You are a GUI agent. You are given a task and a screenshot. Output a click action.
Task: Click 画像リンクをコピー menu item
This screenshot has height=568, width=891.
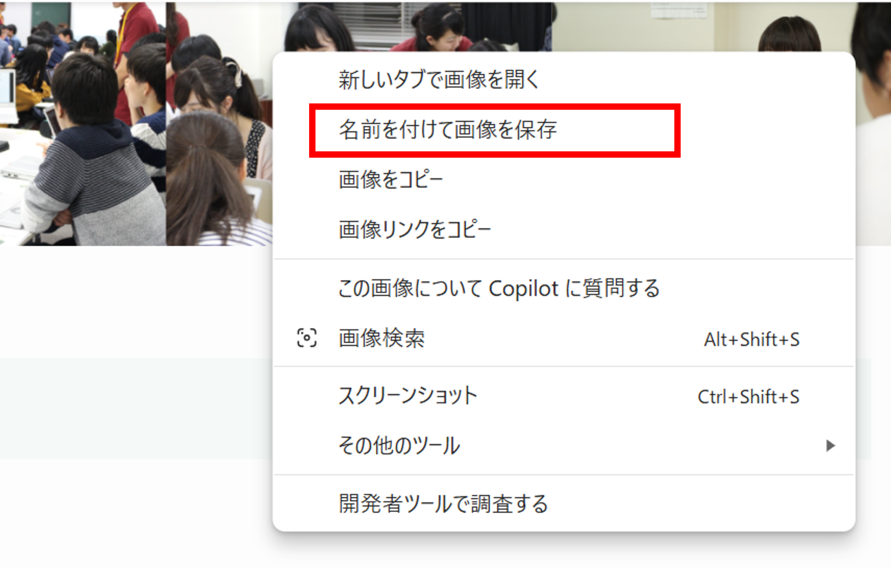tap(415, 229)
